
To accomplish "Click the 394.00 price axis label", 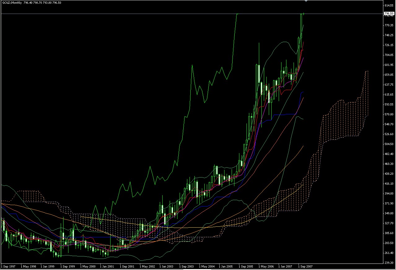I will point(389,194).
